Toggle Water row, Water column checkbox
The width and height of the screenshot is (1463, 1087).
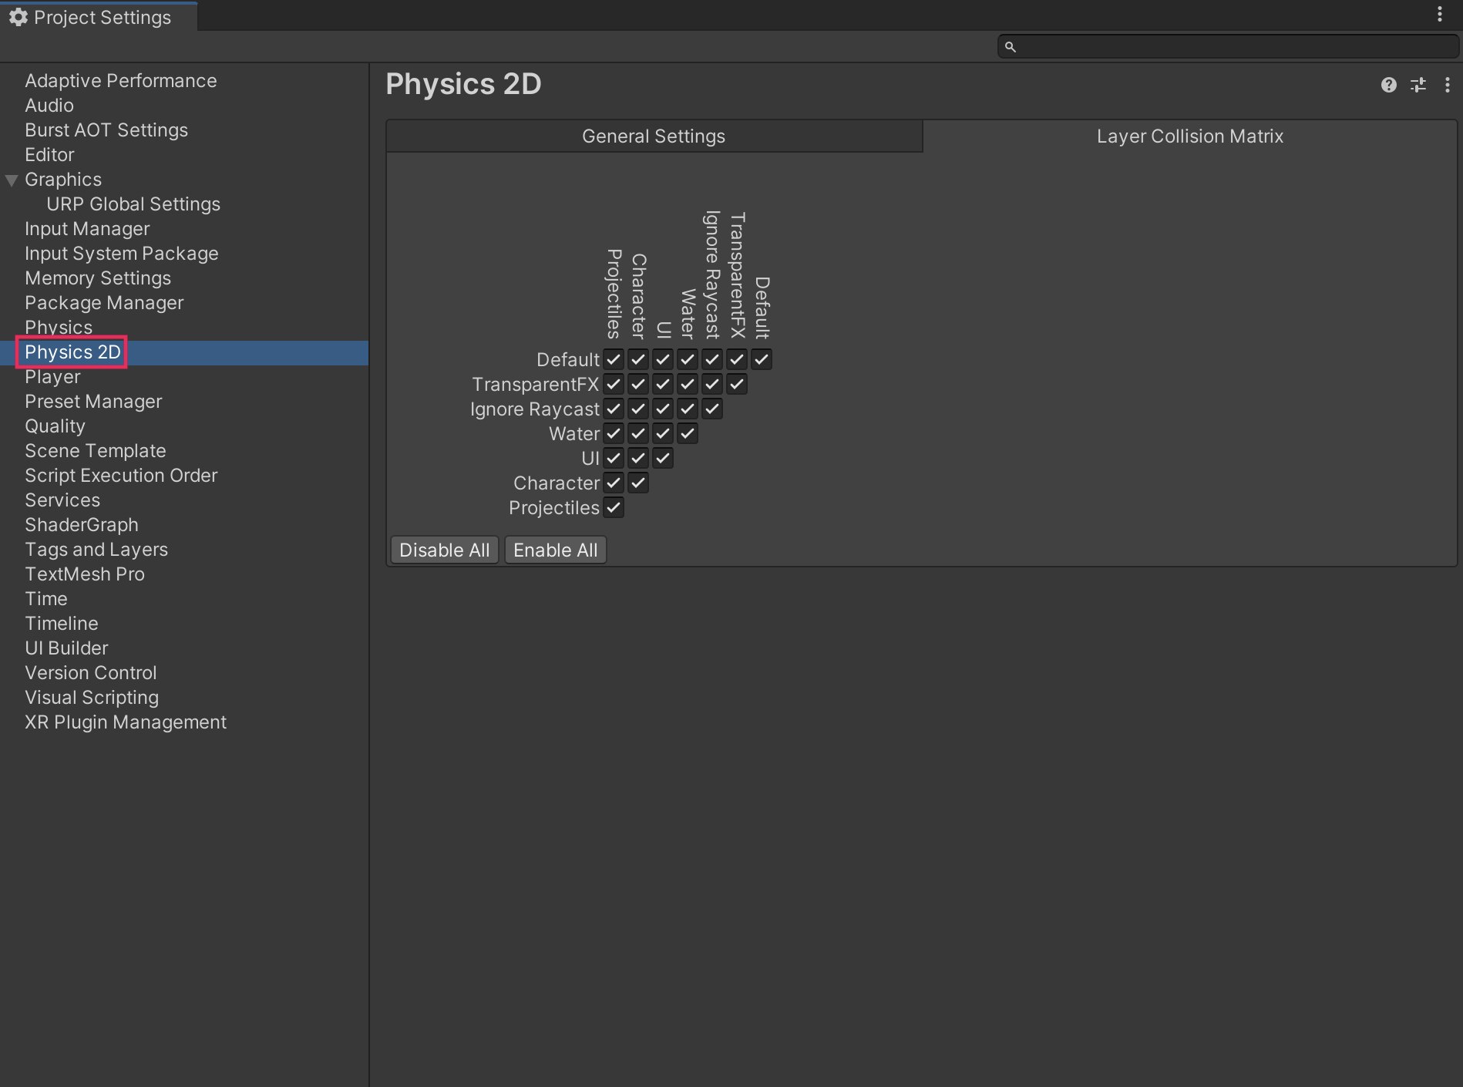[x=688, y=433]
